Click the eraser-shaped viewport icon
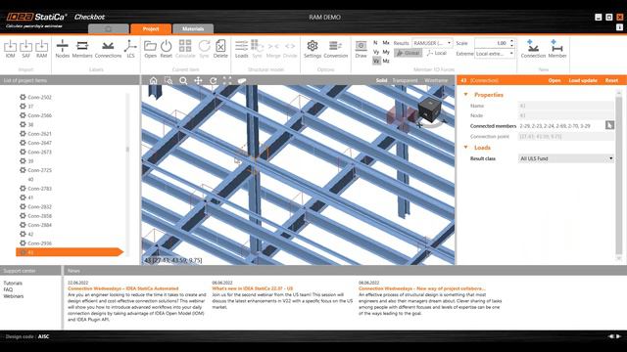This screenshot has width=627, height=352. [x=242, y=80]
